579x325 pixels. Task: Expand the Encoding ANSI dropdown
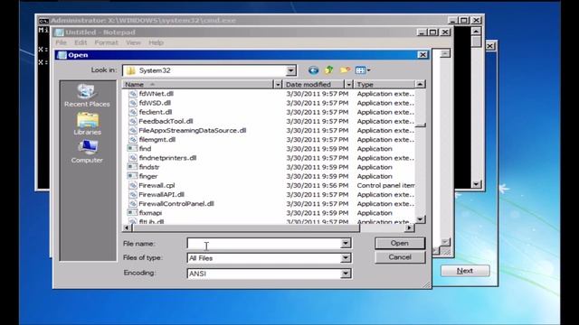[x=346, y=274]
